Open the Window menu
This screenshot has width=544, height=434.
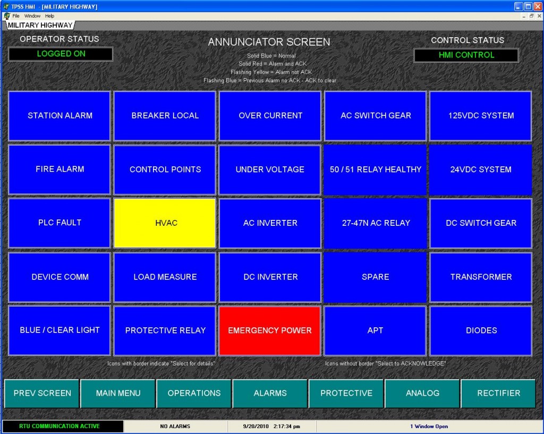tap(32, 16)
